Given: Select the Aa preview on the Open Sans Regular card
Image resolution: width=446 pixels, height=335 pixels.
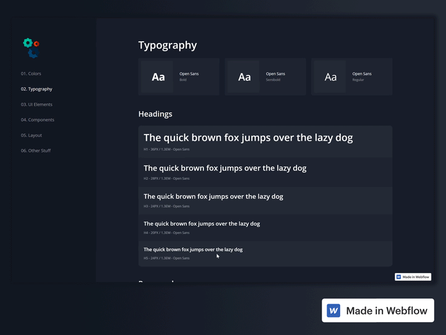Looking at the screenshot, I should coord(331,76).
